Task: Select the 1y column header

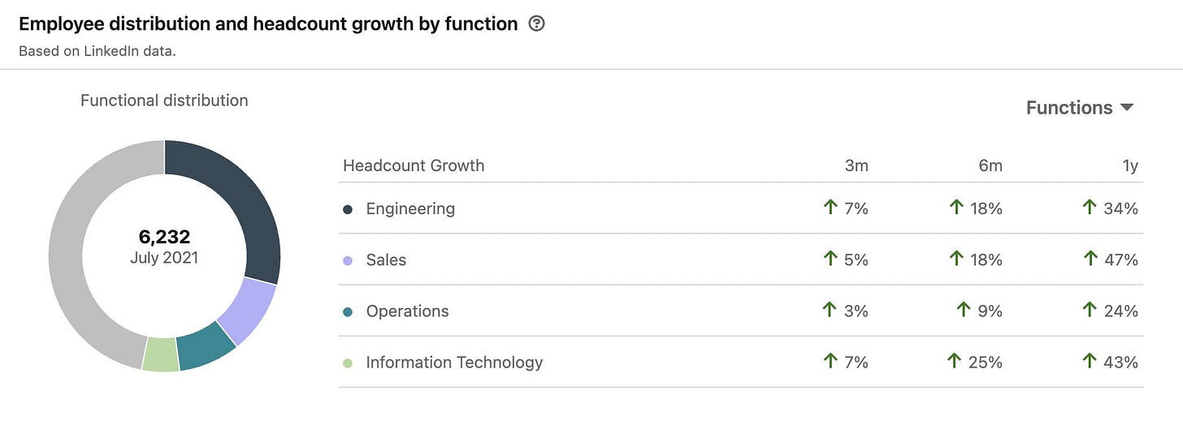Action: (1129, 165)
